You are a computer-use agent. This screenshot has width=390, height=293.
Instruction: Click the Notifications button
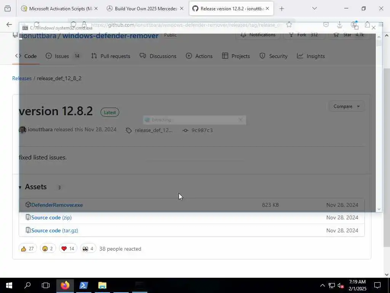pos(258,35)
